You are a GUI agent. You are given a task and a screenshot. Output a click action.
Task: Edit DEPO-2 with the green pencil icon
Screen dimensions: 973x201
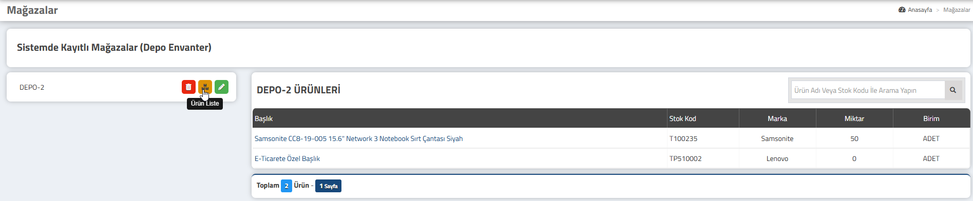click(221, 87)
